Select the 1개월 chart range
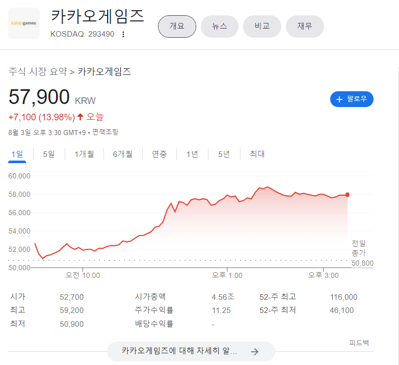The image size is (399, 365). [x=84, y=154]
